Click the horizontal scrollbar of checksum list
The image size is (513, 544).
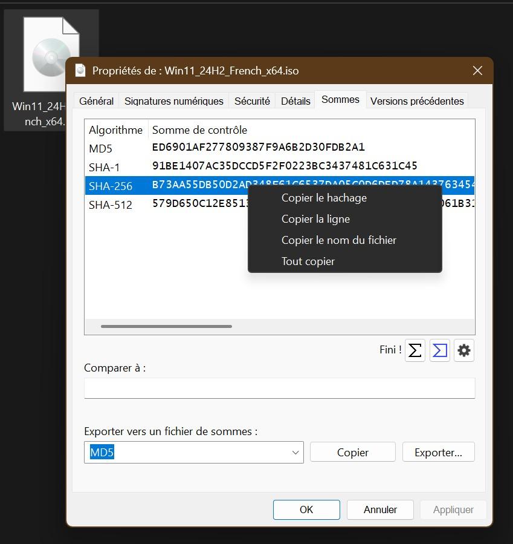click(166, 327)
